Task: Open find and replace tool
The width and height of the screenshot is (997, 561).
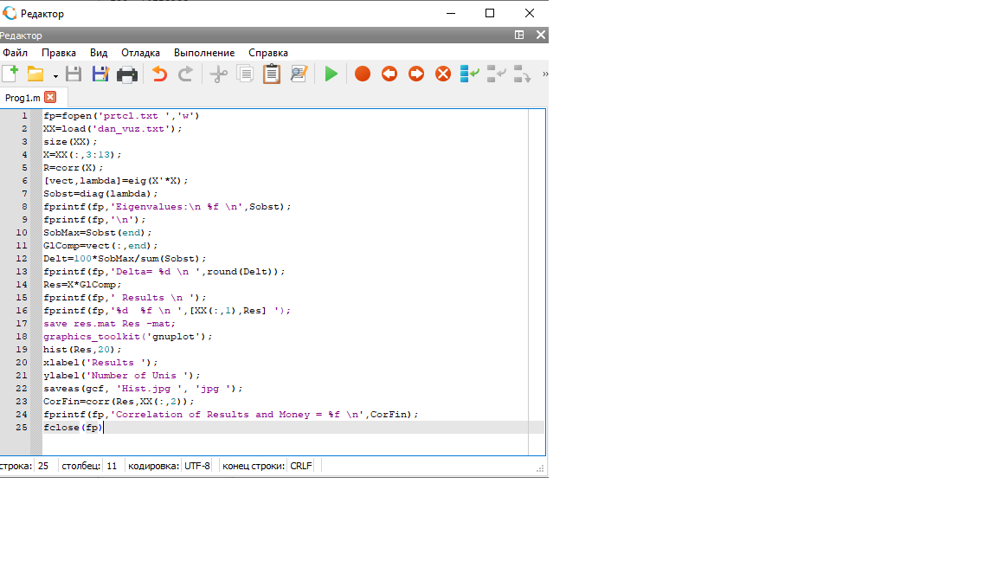Action: 299,74
